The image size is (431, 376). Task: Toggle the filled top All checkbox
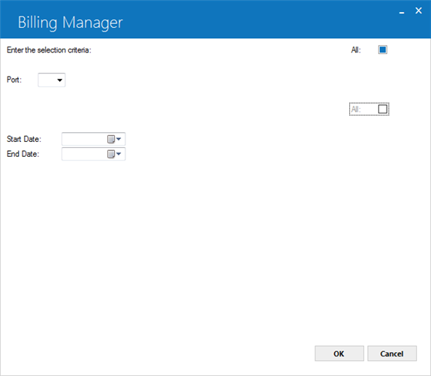(383, 50)
